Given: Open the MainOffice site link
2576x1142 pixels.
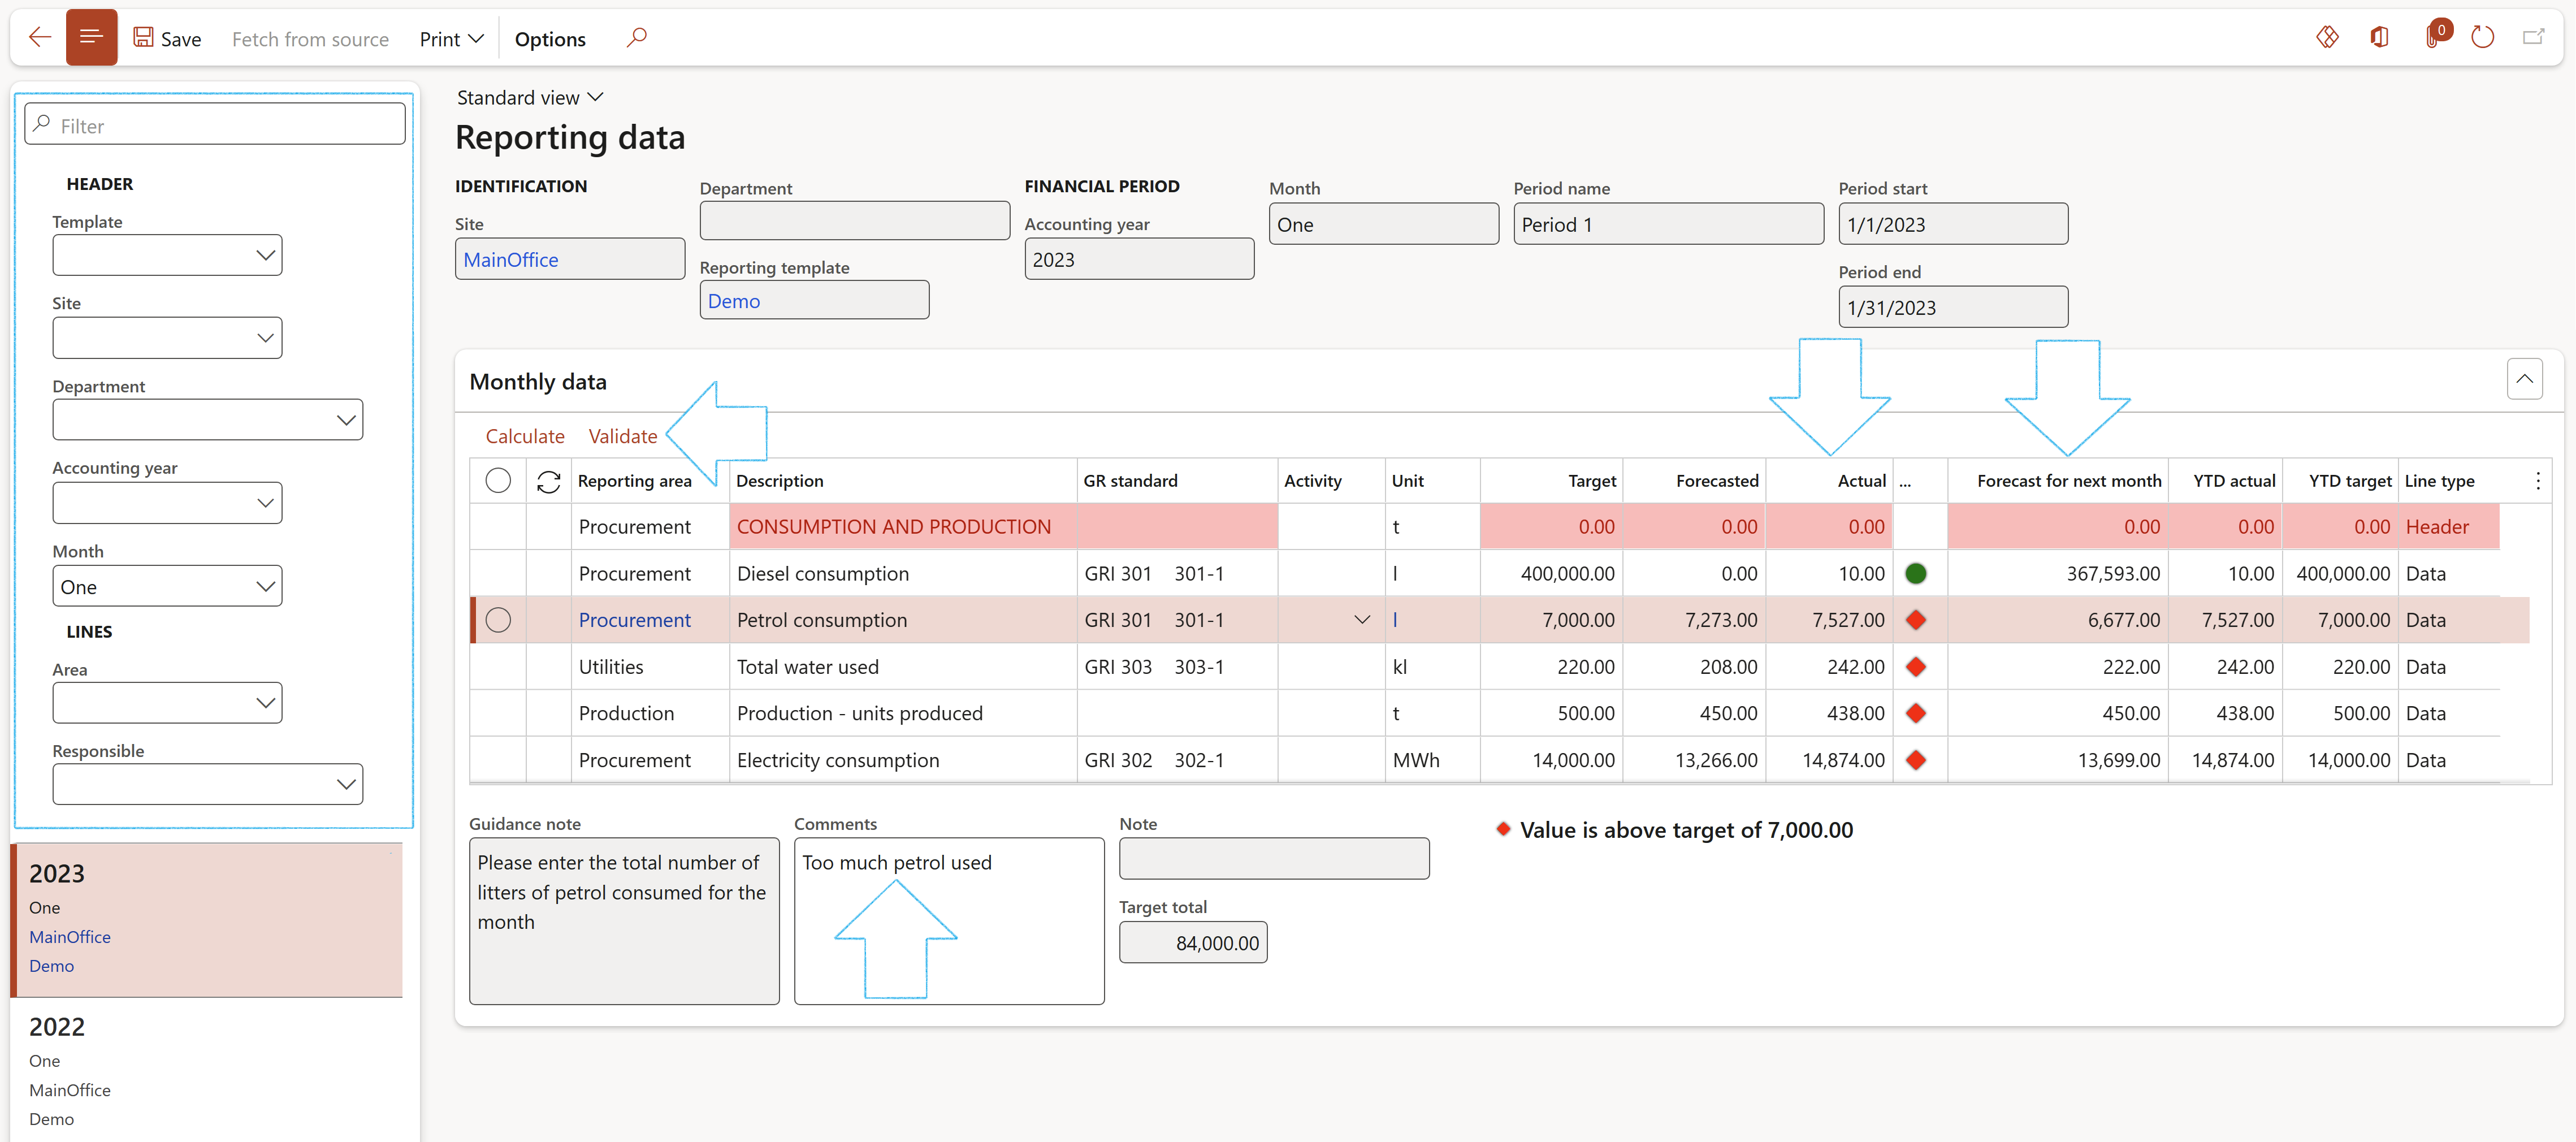Looking at the screenshot, I should pyautogui.click(x=511, y=259).
